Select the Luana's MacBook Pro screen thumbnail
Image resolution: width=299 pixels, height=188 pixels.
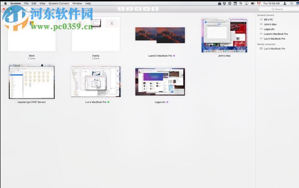tap(160, 35)
